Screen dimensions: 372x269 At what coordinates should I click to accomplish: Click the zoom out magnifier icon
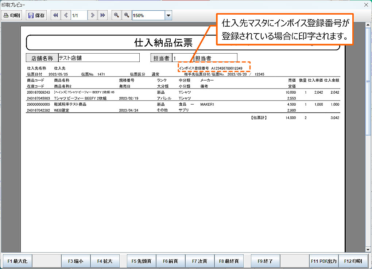pyautogui.click(x=116, y=15)
